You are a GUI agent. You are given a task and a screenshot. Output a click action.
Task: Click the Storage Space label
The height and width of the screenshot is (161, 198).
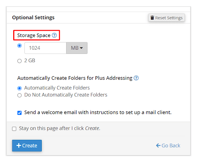click(34, 35)
